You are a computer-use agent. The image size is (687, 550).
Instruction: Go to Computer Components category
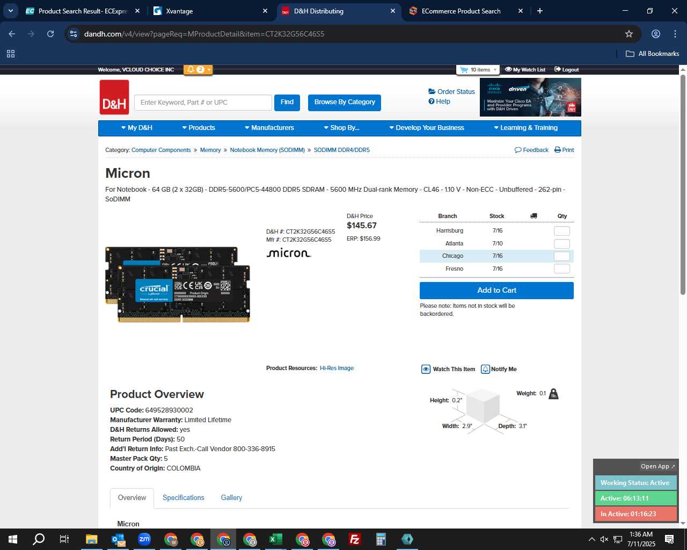[161, 150]
